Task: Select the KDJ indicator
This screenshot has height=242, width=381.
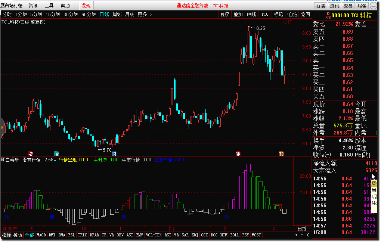Action: coord(195,235)
